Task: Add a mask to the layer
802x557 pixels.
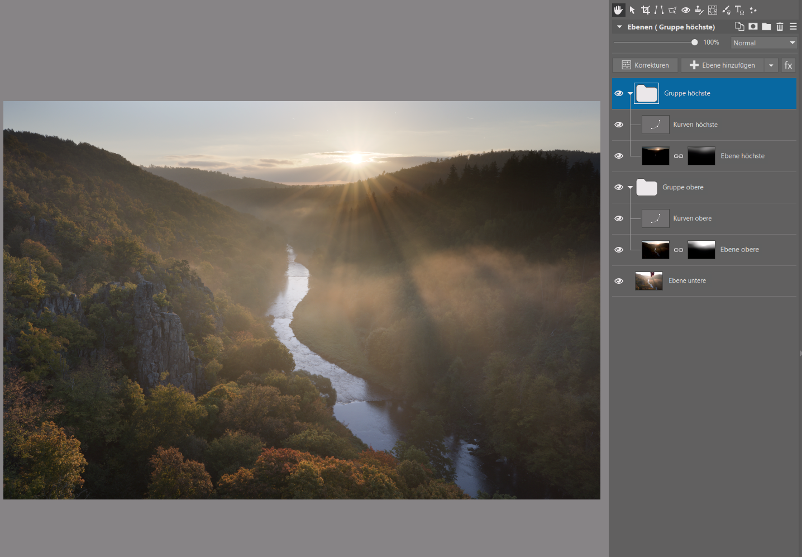Action: click(x=753, y=26)
